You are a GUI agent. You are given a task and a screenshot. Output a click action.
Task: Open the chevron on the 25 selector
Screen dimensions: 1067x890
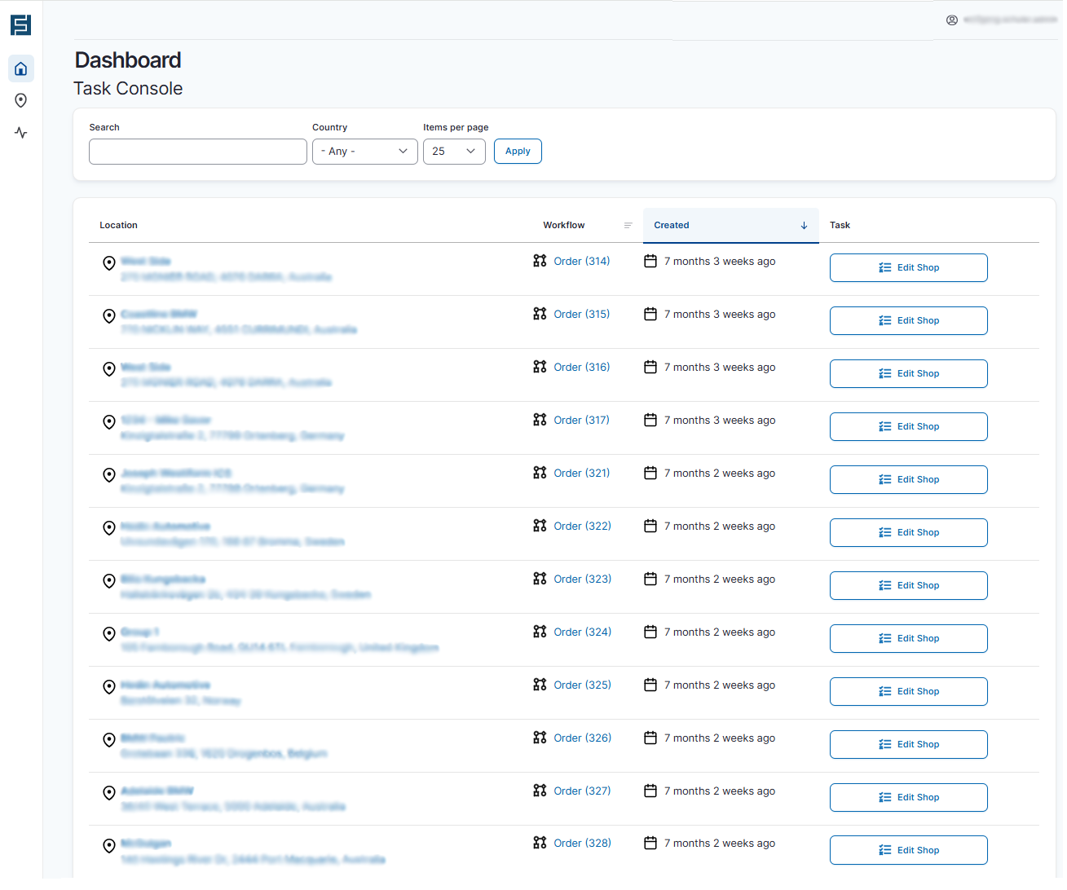pos(471,152)
